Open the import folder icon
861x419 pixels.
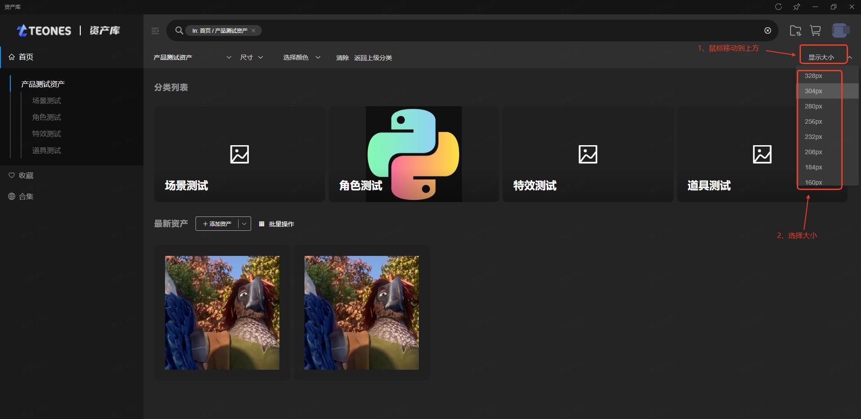click(x=795, y=30)
